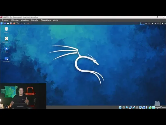Screen dimensions: 166x125
Task: Click VirtualBox USB devices status icon
Action: coord(134,107)
